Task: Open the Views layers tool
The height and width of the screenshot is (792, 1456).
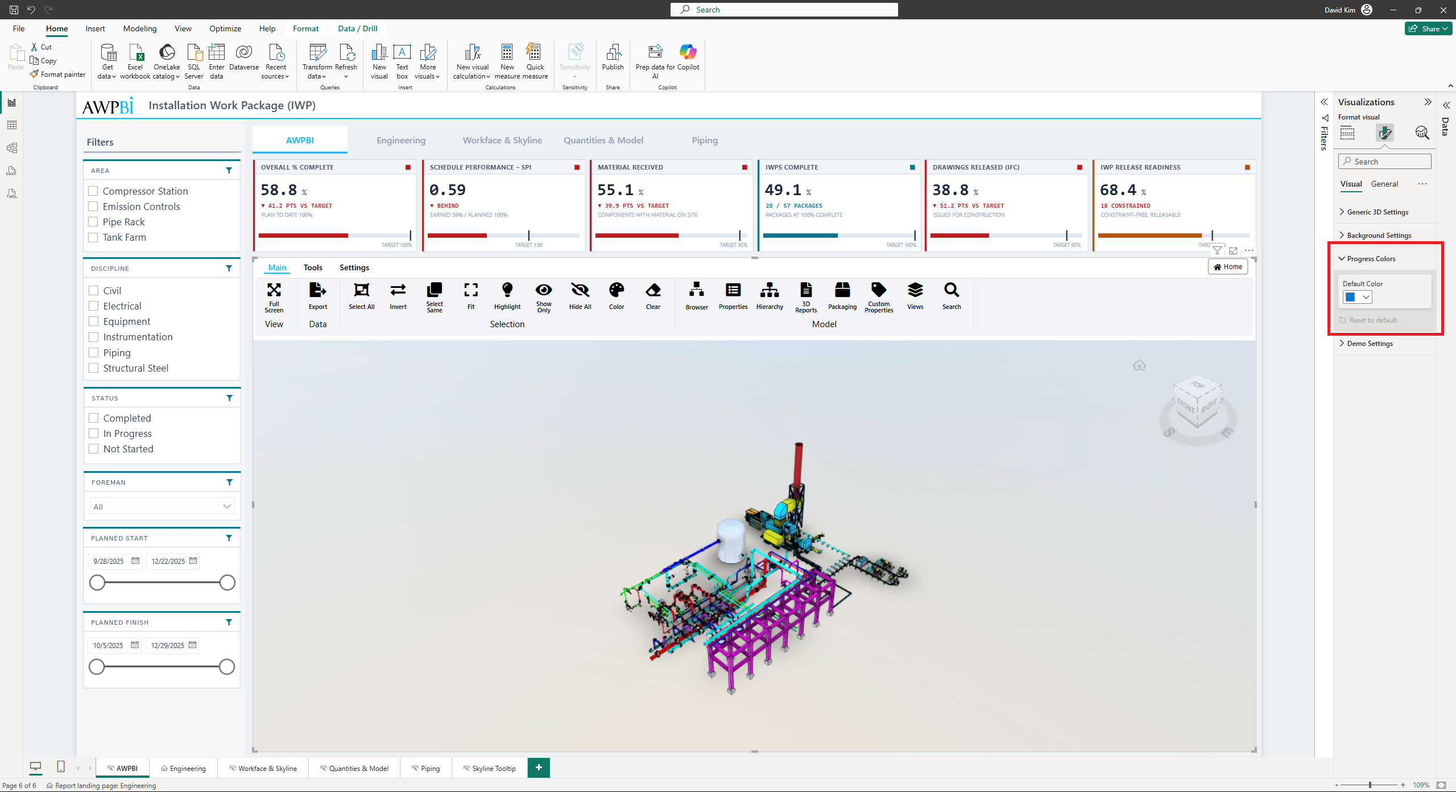Action: (915, 296)
